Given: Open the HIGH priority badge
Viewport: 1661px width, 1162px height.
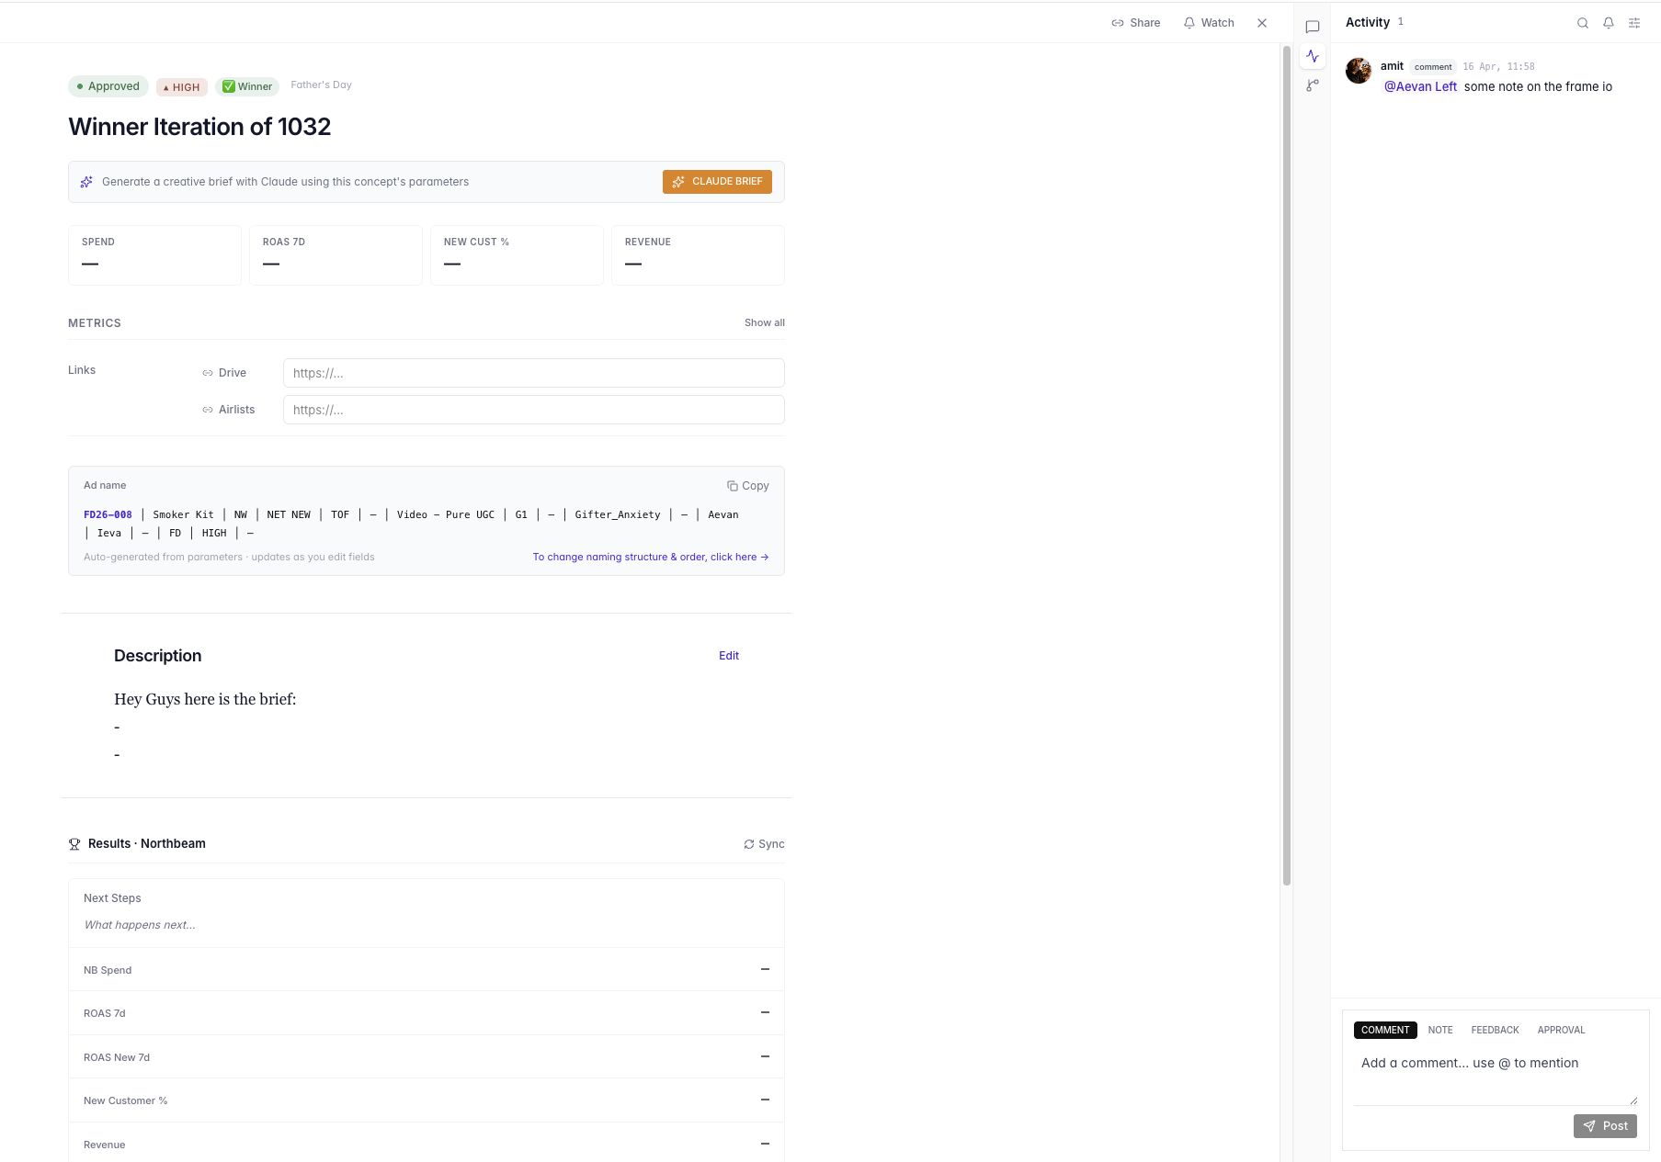Looking at the screenshot, I should click(x=182, y=87).
